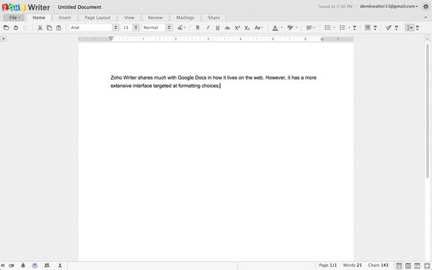
Task: Expand the left side panel arrow
Action: click(x=4, y=39)
